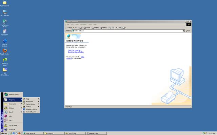Click the system tray network icon
The height and width of the screenshot is (135, 217).
click(203, 133)
